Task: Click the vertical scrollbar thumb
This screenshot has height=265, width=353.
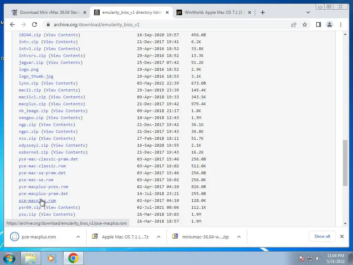Action: pyautogui.click(x=345, y=163)
